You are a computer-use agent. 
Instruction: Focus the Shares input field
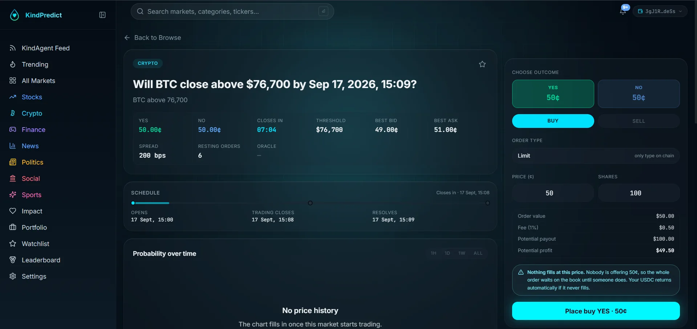pos(639,193)
